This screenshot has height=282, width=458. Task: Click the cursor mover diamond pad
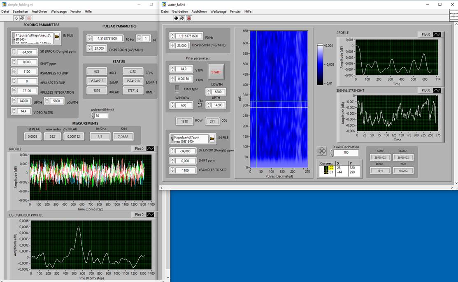pyautogui.click(x=322, y=151)
